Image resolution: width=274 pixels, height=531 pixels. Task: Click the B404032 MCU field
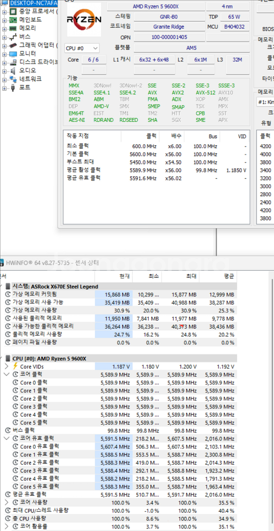[x=235, y=26]
